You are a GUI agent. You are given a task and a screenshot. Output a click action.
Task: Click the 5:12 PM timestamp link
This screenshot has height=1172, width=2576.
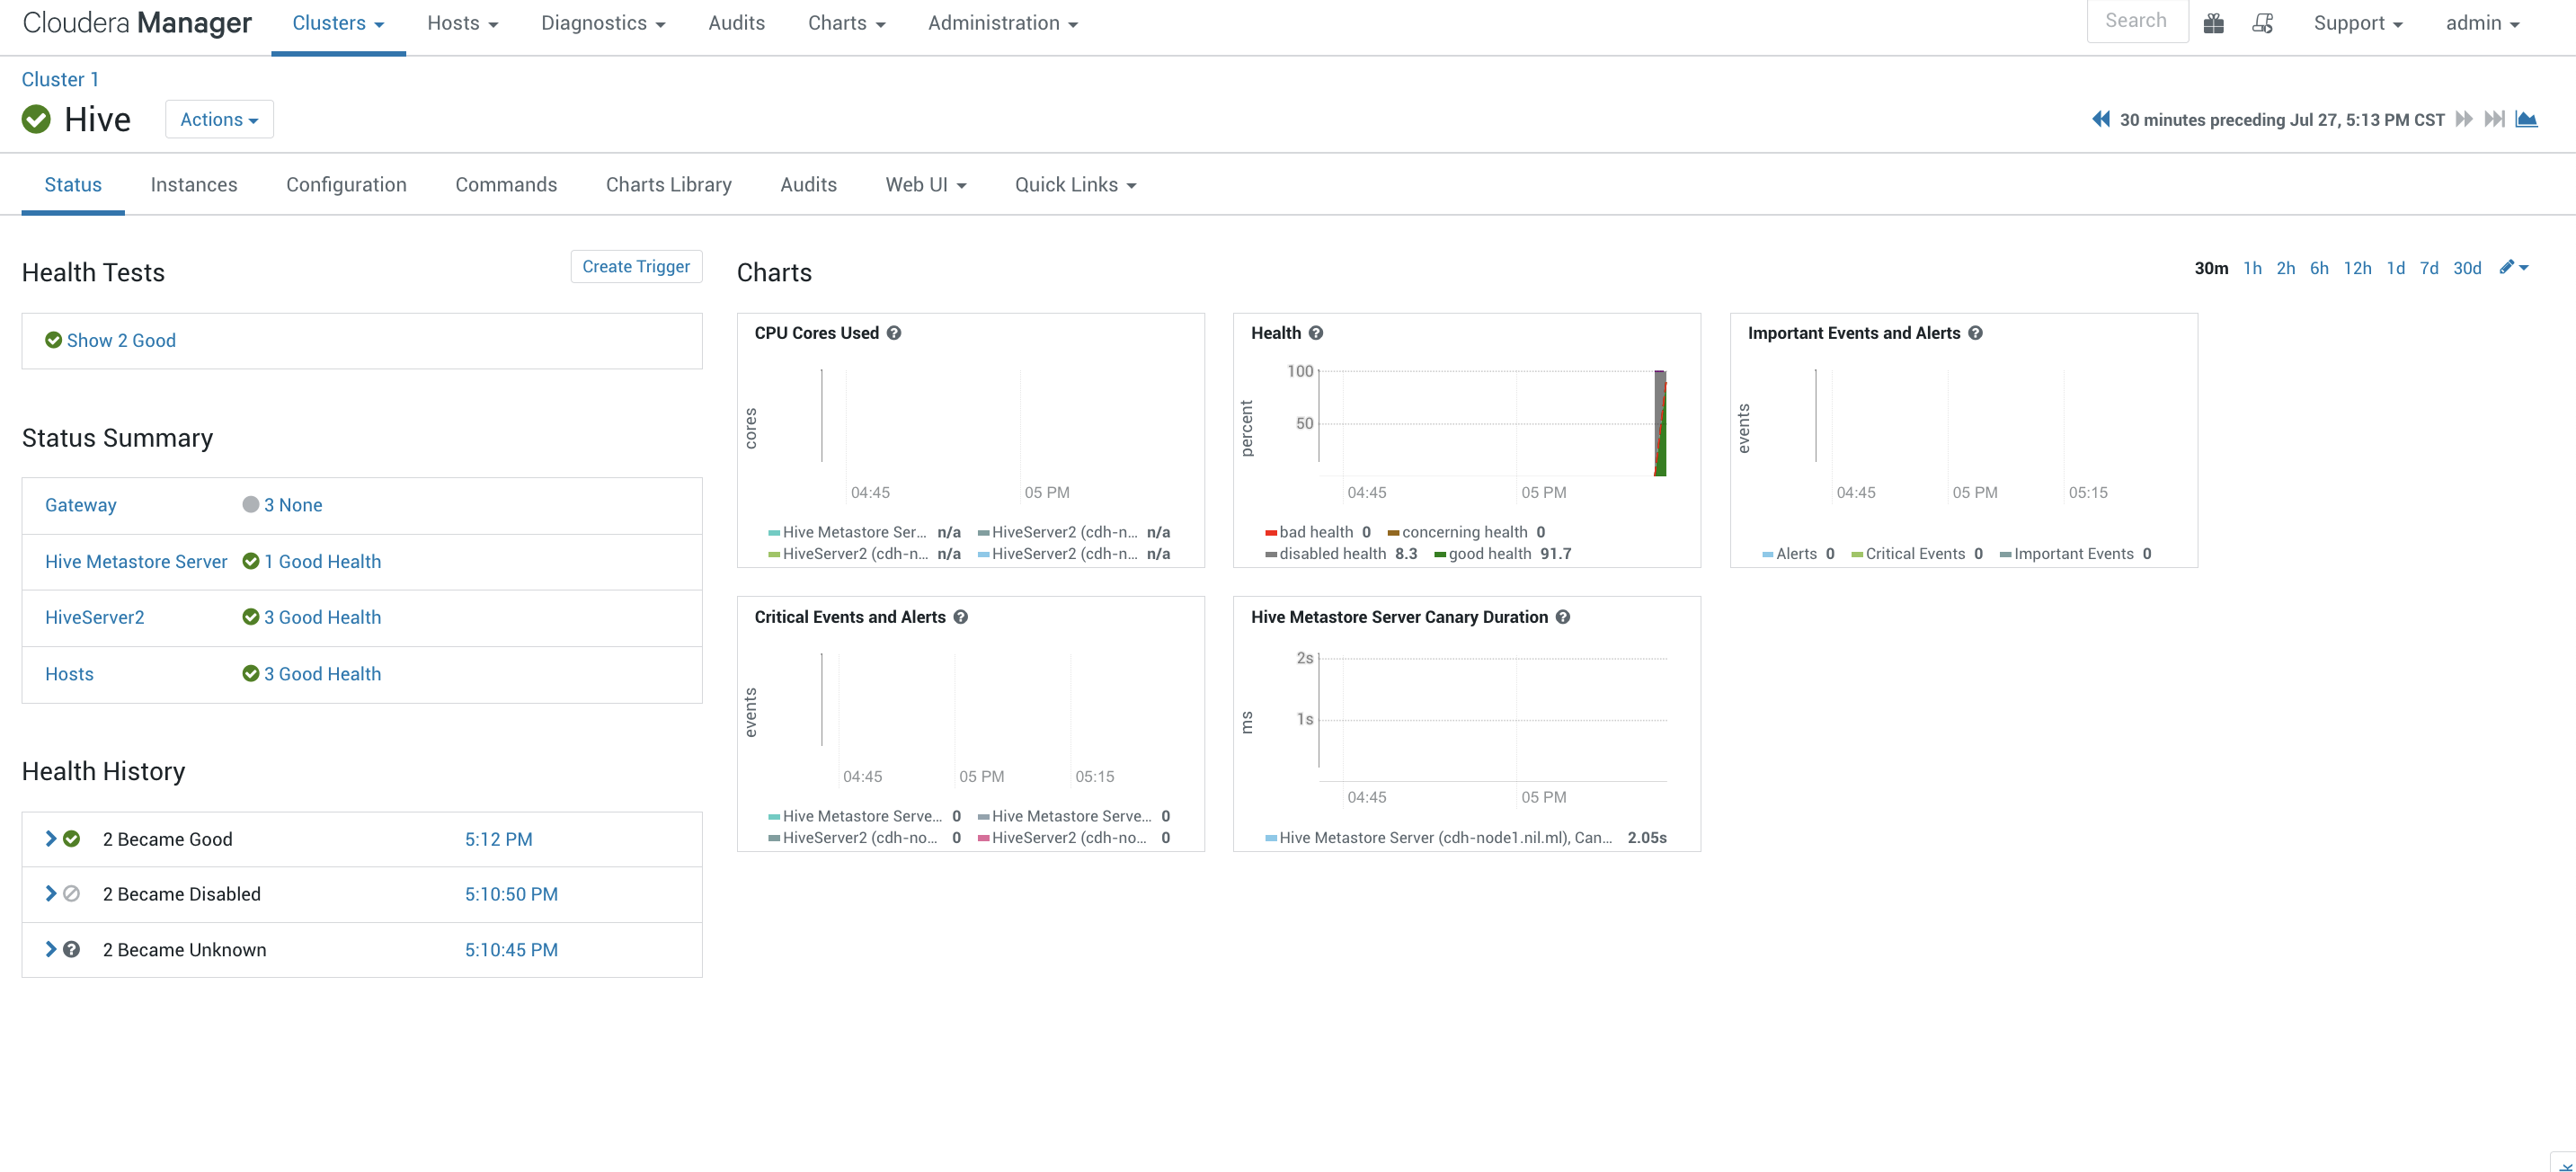coord(498,839)
